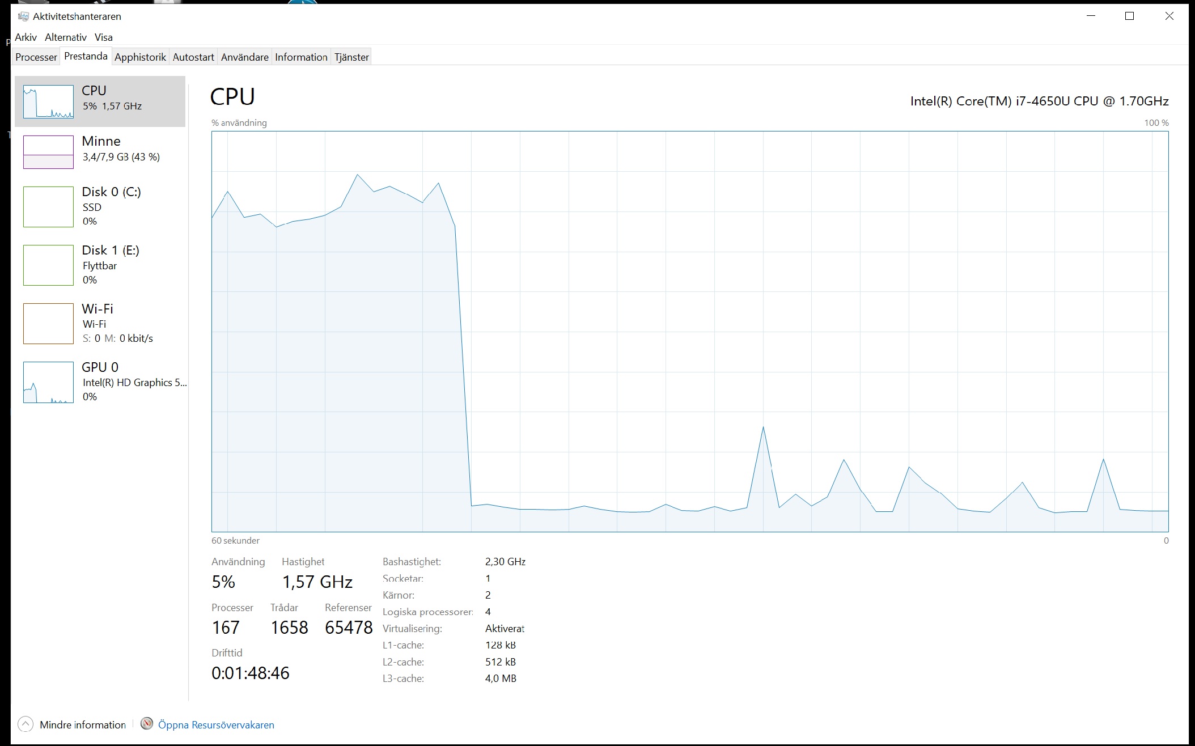This screenshot has height=746, width=1195.
Task: Click the % användning axis label
Action: 239,123
